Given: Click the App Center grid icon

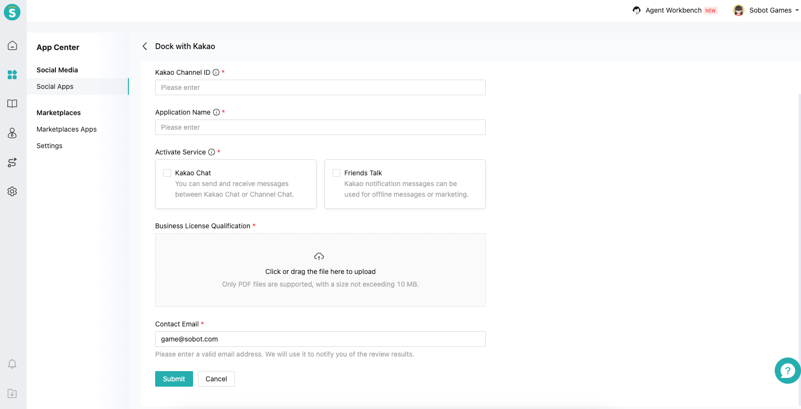Looking at the screenshot, I should (13, 75).
